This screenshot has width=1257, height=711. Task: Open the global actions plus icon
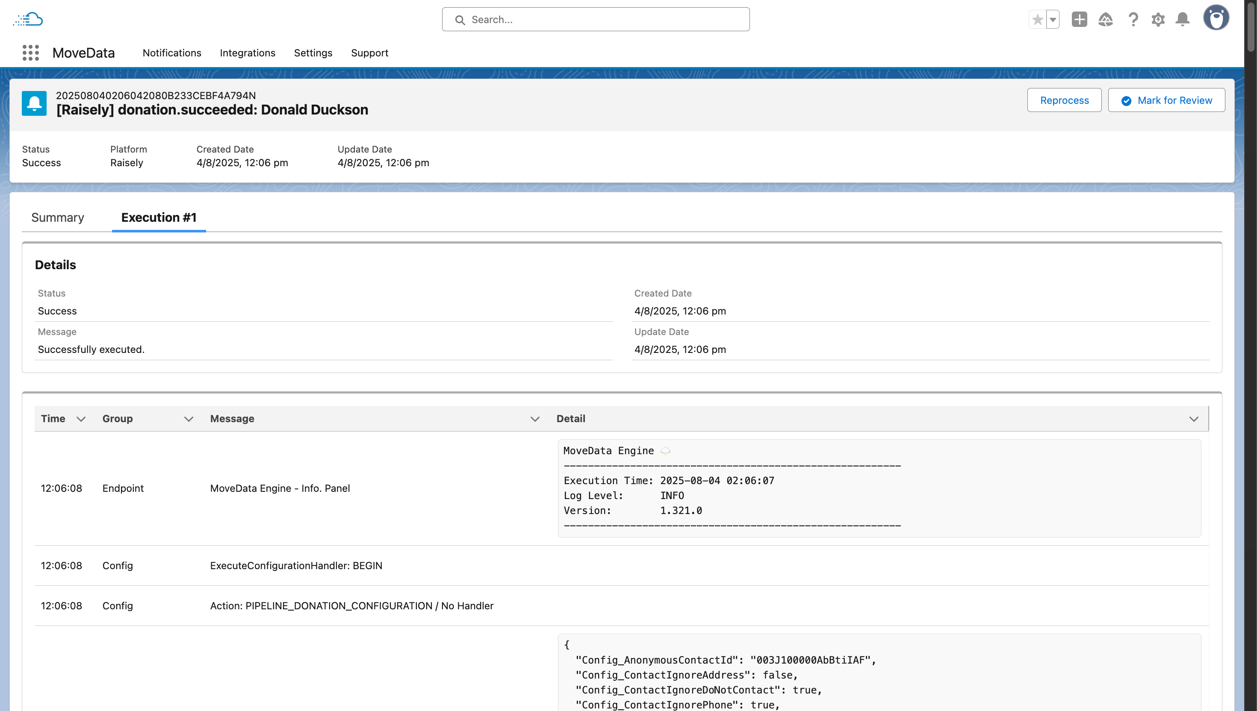point(1079,20)
